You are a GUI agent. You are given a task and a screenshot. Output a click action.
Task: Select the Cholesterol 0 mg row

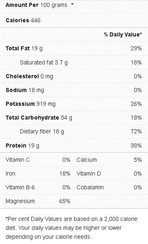(x=74, y=76)
